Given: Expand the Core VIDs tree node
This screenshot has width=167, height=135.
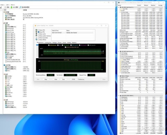Looking at the screenshot, I should [x=120, y=9].
